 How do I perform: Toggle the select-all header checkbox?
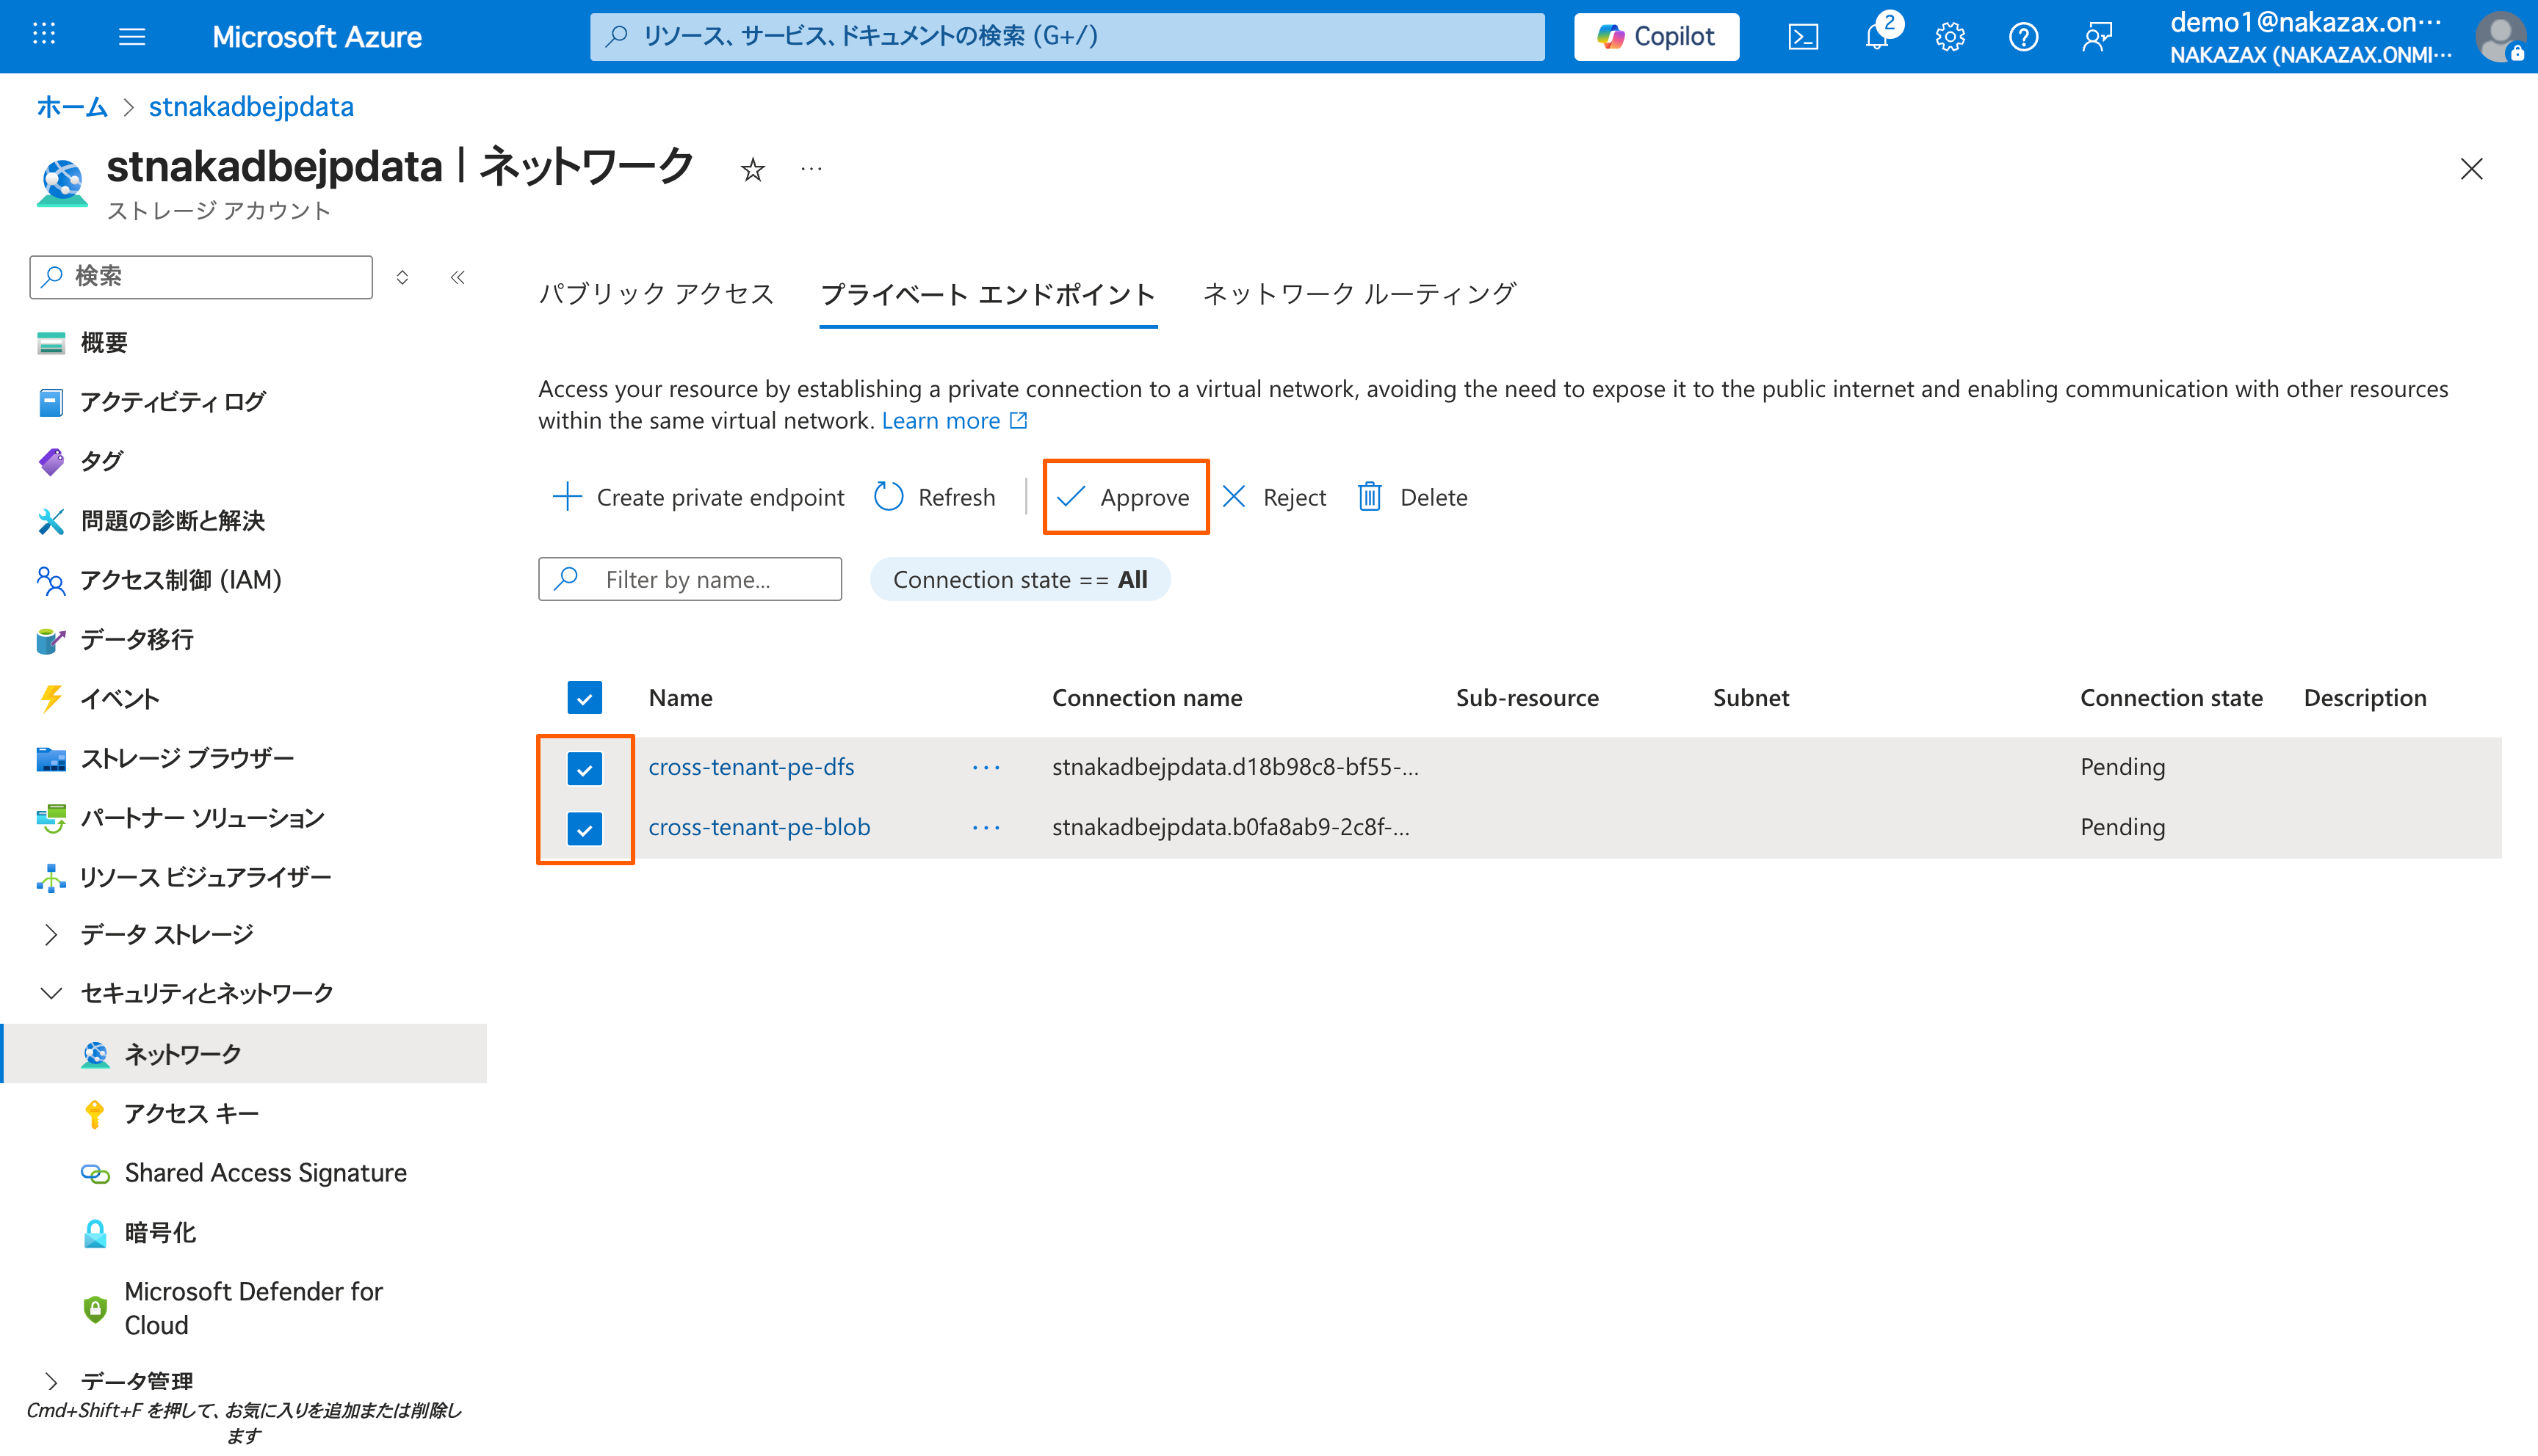click(585, 697)
